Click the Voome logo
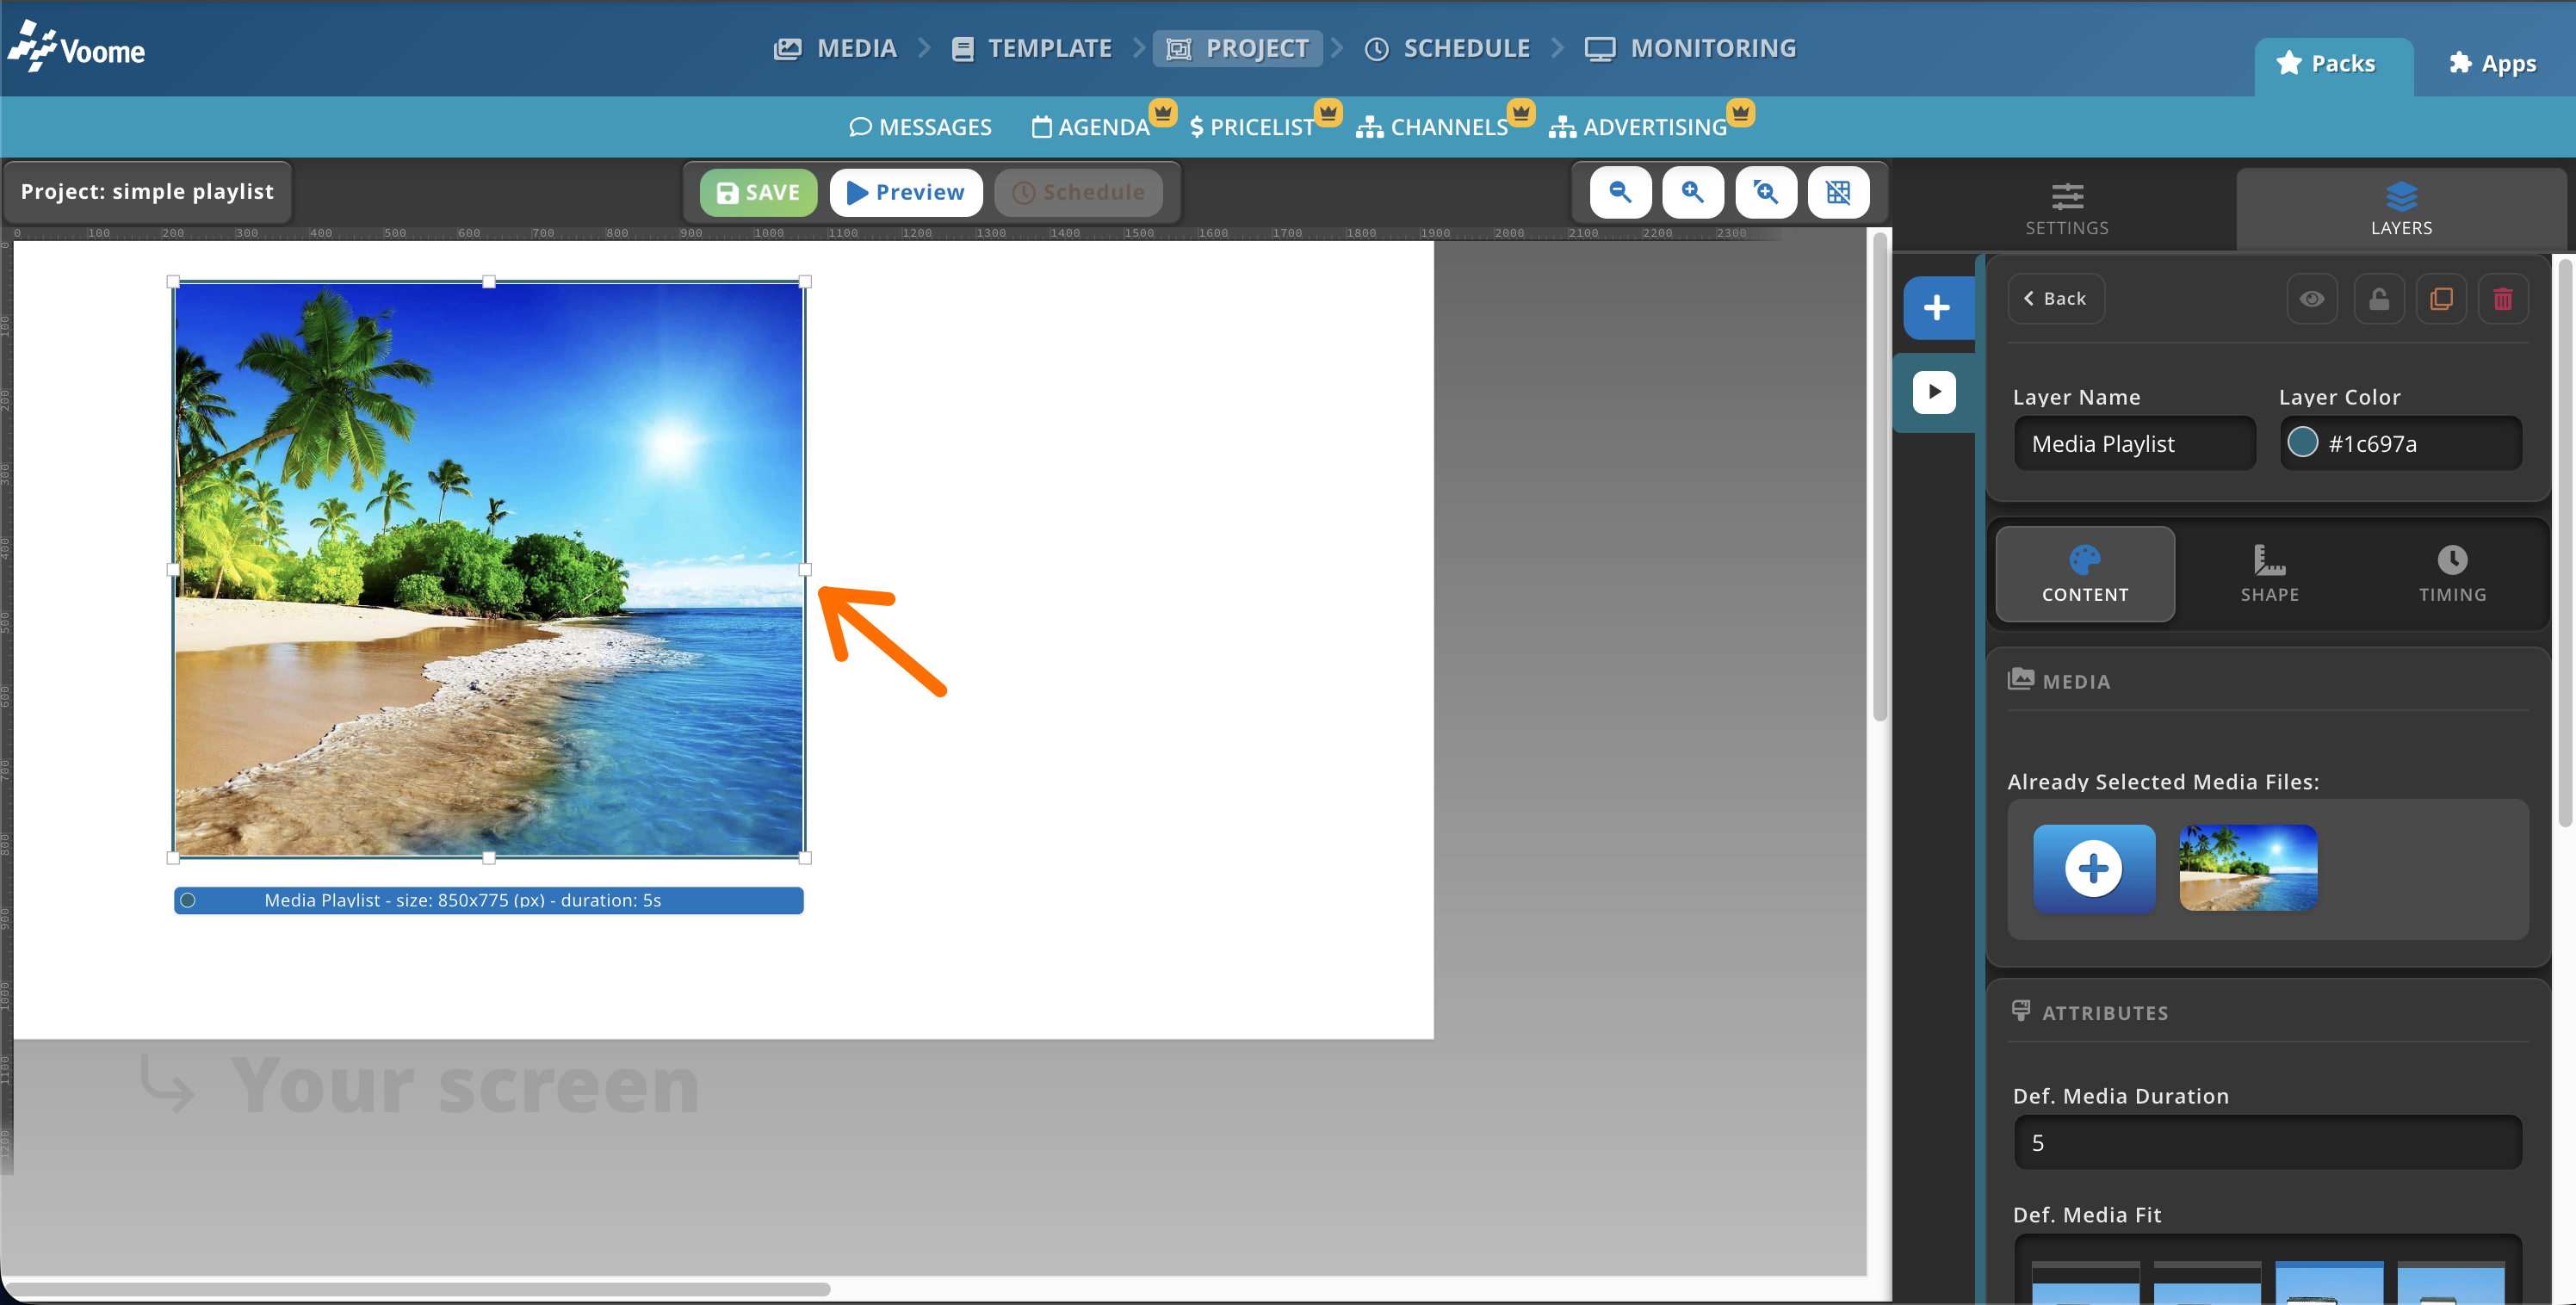2576x1305 pixels. coord(77,47)
